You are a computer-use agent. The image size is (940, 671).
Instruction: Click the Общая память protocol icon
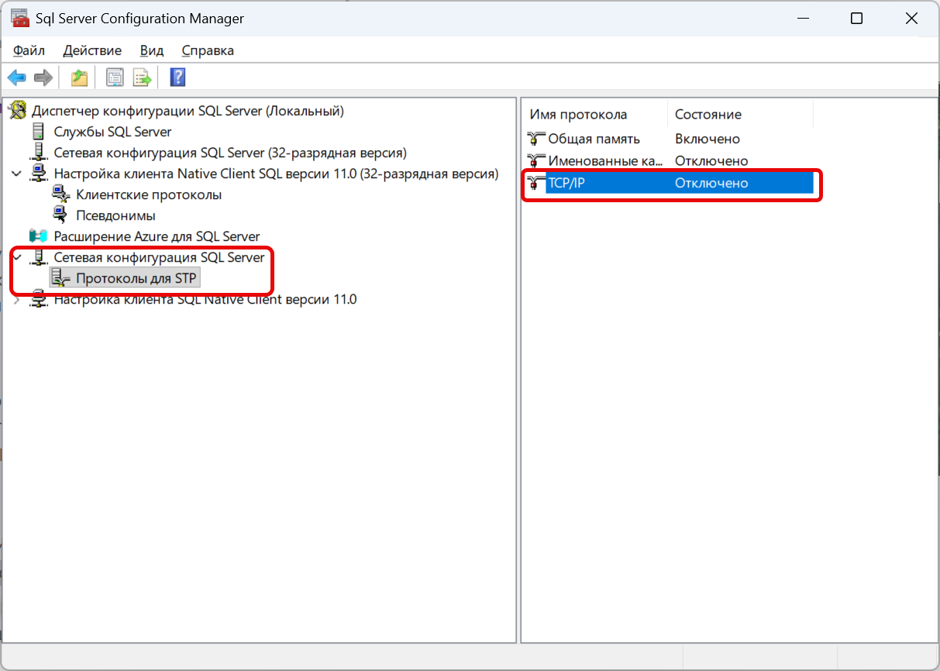click(536, 139)
